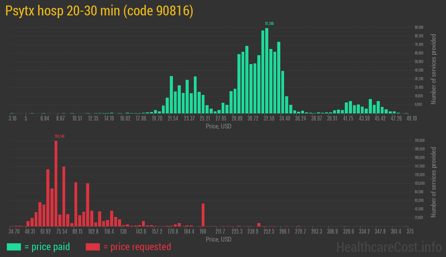Click 'Price, USD' label under green chart
This screenshot has height=257, width=446.
click(x=219, y=126)
